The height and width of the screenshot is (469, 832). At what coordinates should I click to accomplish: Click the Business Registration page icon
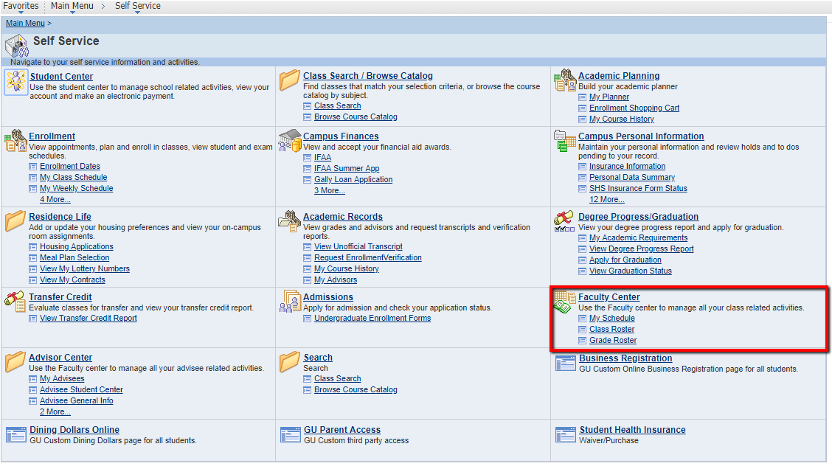[565, 364]
